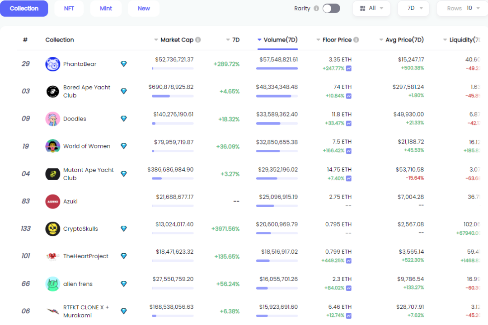Open the All category dropdown

(x=371, y=9)
